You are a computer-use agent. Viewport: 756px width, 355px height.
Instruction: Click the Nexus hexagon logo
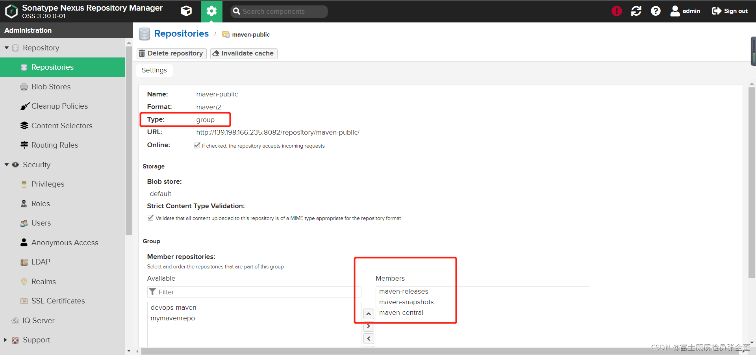click(11, 11)
